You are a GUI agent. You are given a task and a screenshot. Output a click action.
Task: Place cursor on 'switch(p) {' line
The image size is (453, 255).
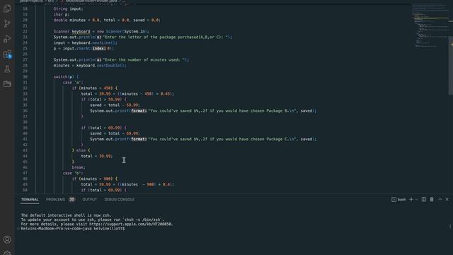66,77
